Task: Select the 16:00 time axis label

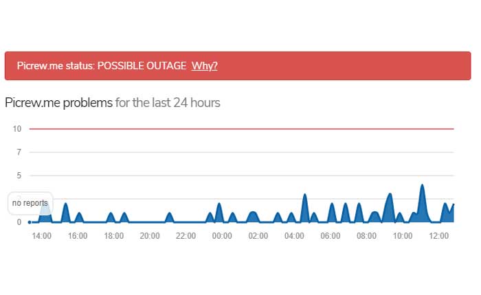Action: [x=78, y=236]
